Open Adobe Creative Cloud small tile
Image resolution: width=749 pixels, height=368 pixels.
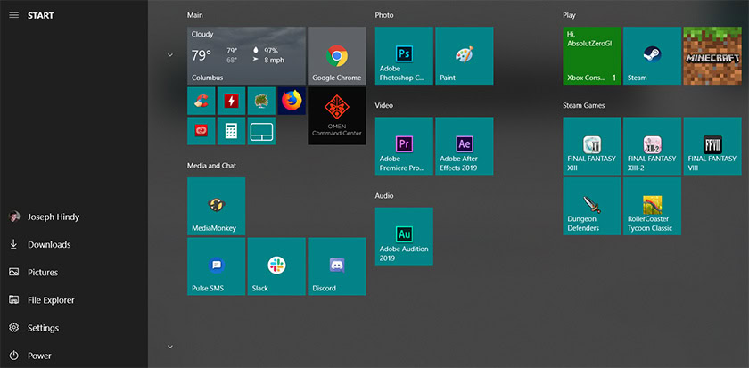coord(202,131)
